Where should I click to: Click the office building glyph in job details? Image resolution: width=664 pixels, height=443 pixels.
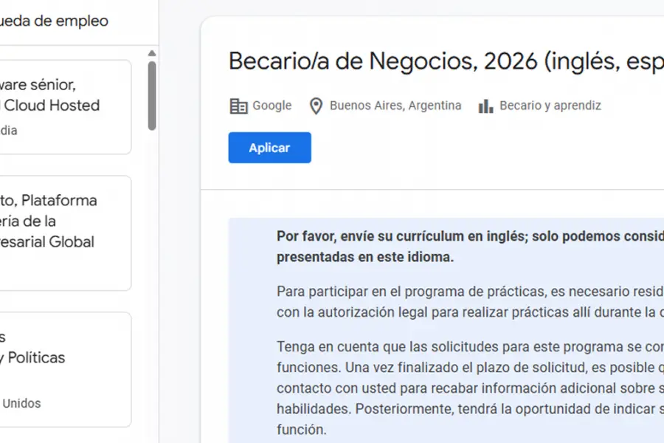238,106
